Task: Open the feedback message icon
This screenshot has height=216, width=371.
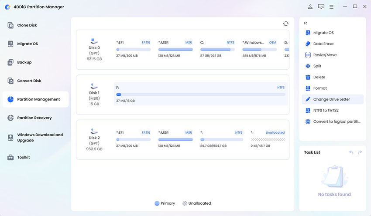Action: [x=321, y=7]
